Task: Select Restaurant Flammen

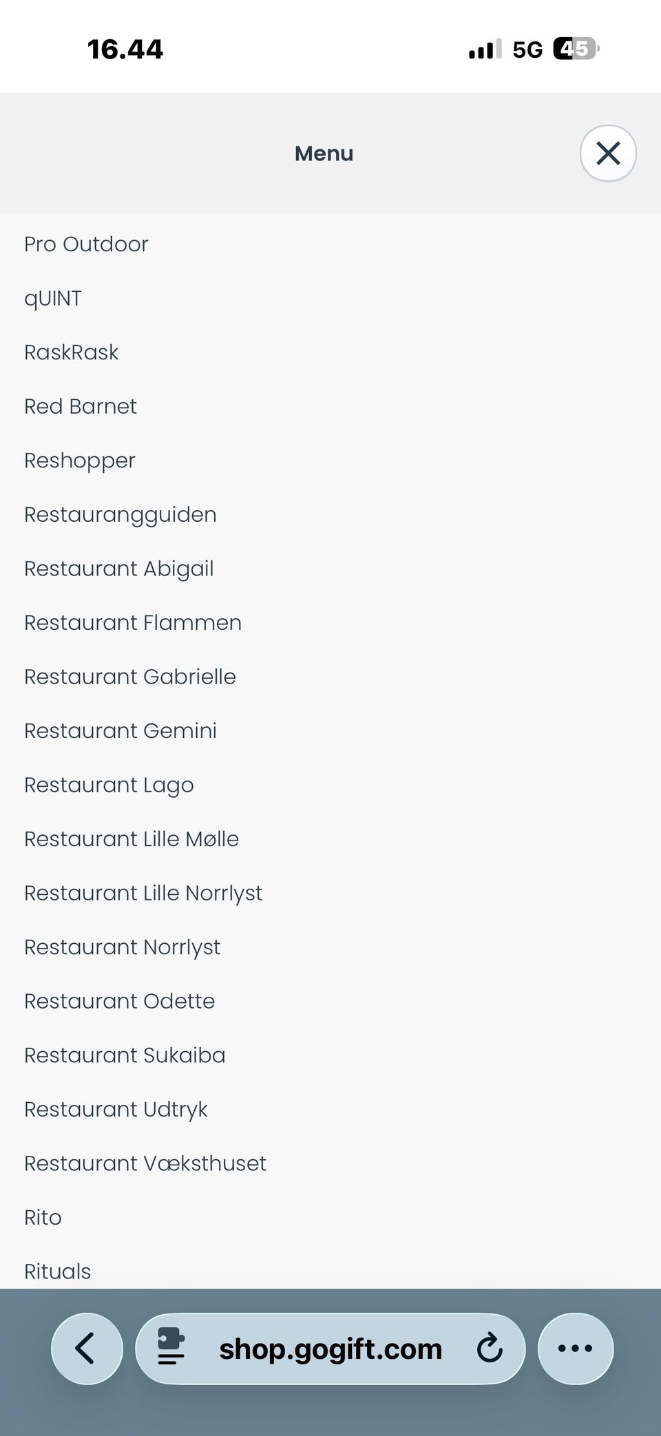Action: pyautogui.click(x=133, y=623)
